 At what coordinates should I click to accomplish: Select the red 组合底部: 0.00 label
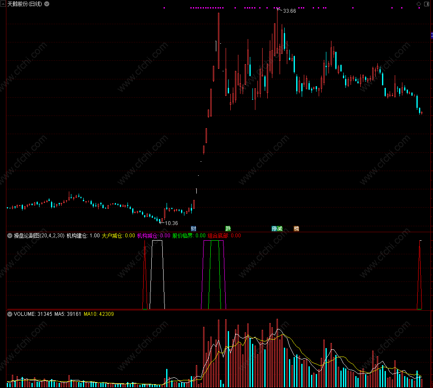224,236
